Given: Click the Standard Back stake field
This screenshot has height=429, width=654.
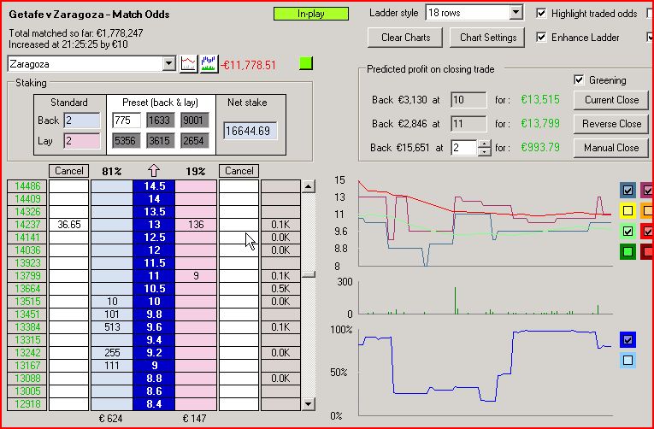Looking at the screenshot, I should (81, 120).
